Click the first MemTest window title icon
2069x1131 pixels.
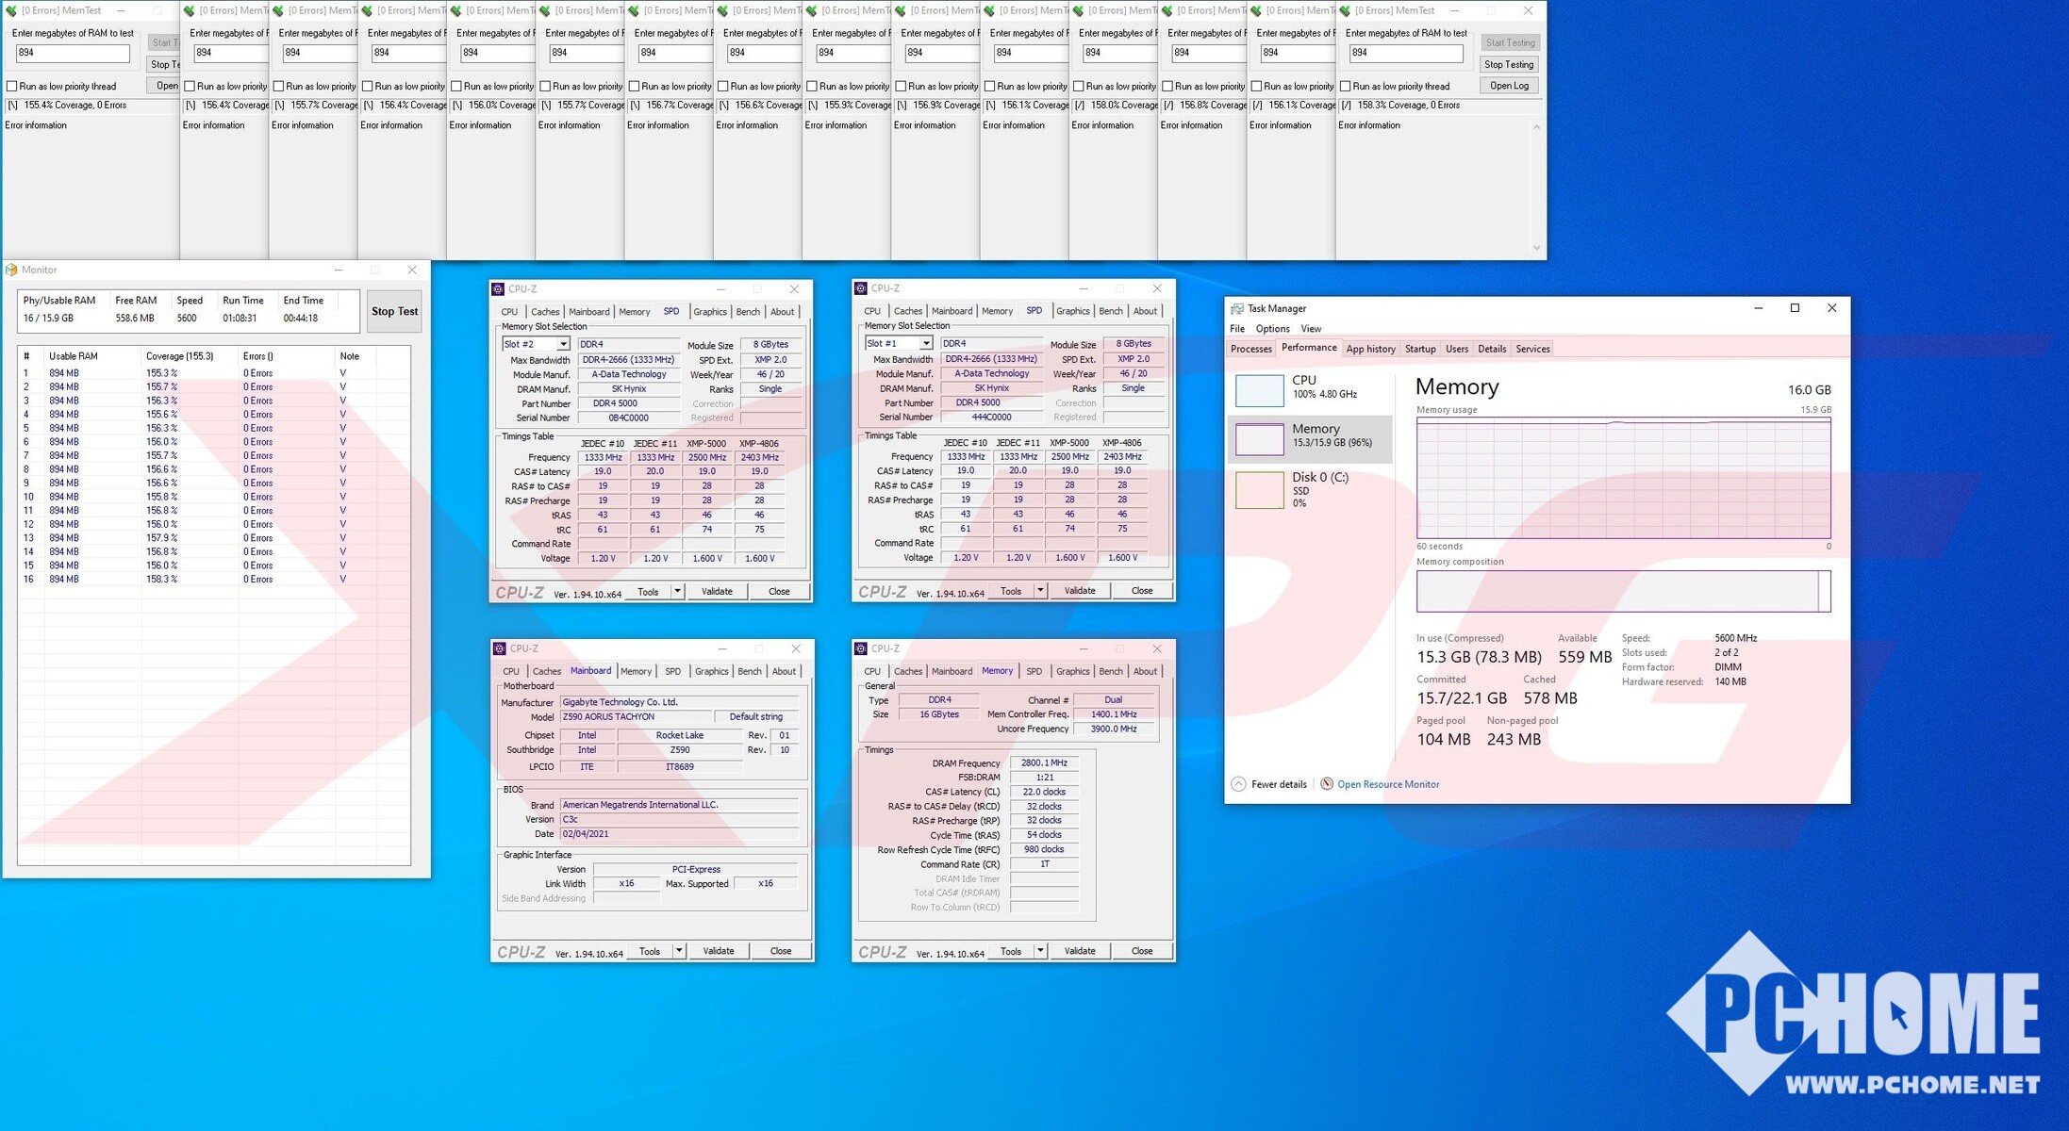[11, 10]
